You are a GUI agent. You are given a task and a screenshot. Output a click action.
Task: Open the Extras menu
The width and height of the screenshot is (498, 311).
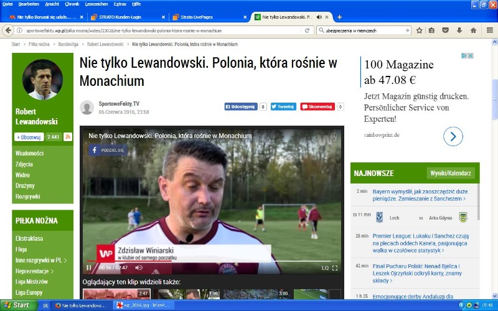coord(120,4)
